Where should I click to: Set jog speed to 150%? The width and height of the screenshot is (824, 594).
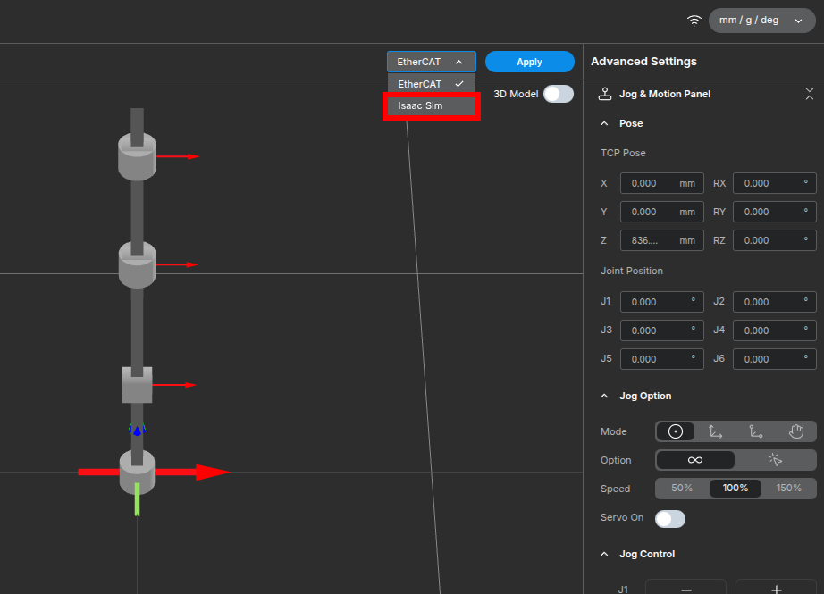tap(788, 489)
